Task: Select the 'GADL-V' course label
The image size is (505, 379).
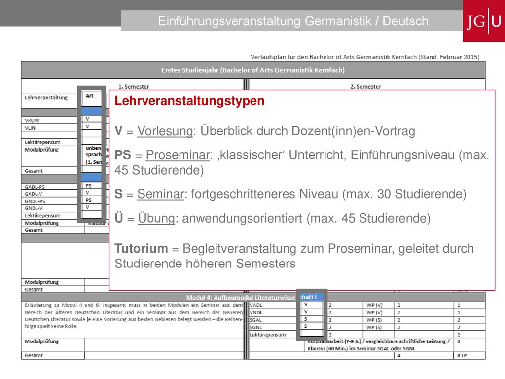Action: coord(34,194)
